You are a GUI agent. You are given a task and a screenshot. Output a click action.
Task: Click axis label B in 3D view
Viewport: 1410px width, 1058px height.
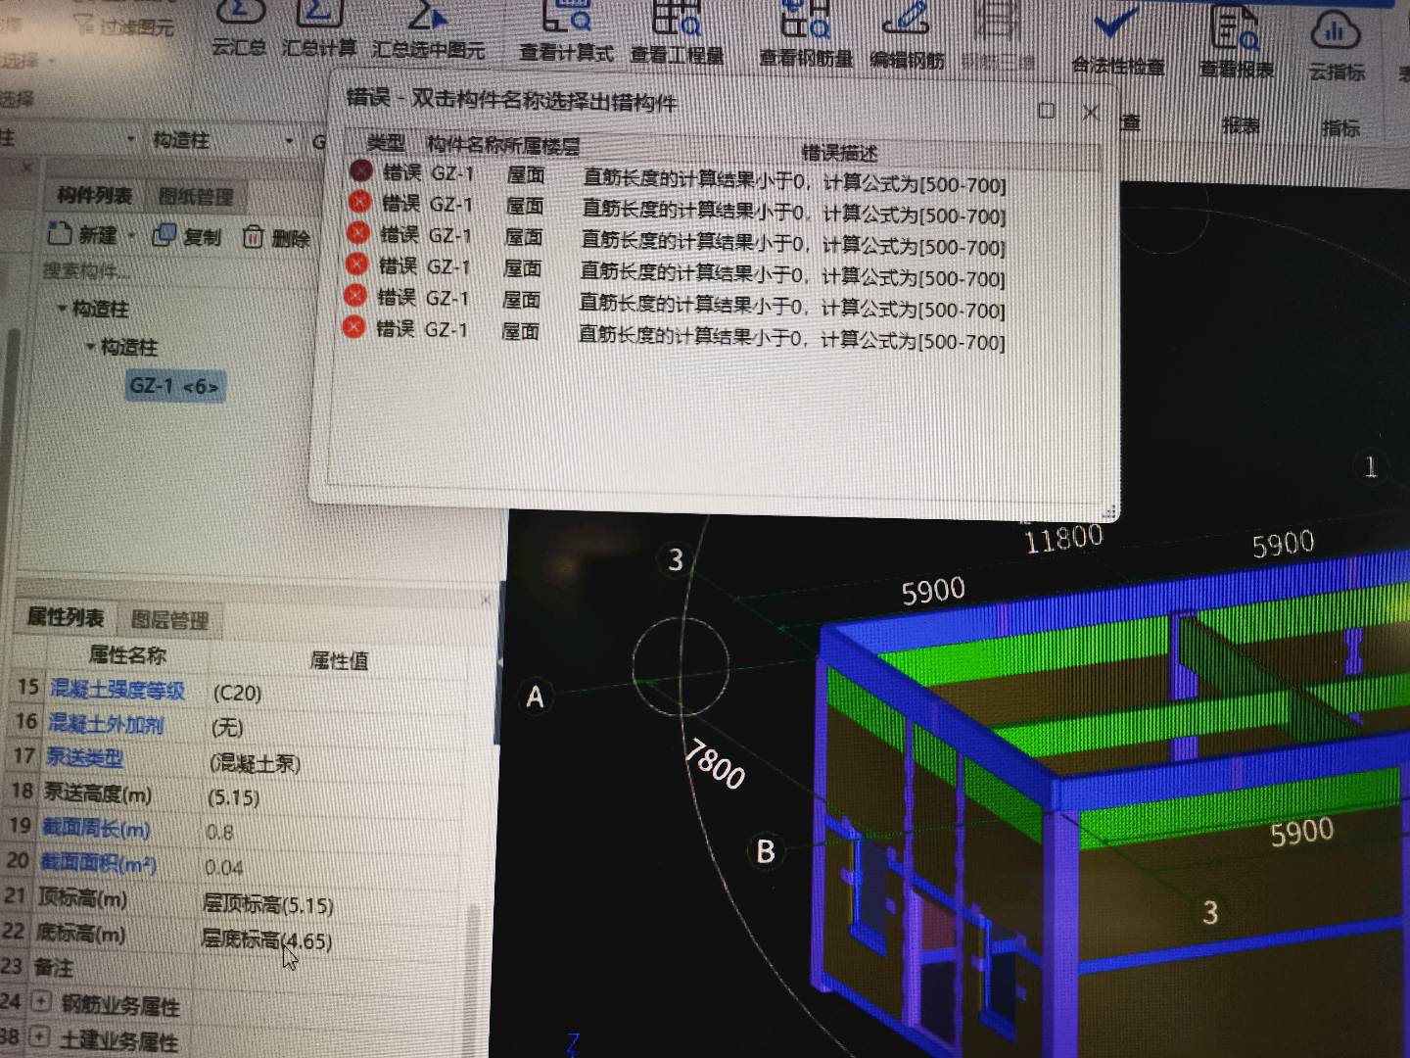tap(766, 850)
